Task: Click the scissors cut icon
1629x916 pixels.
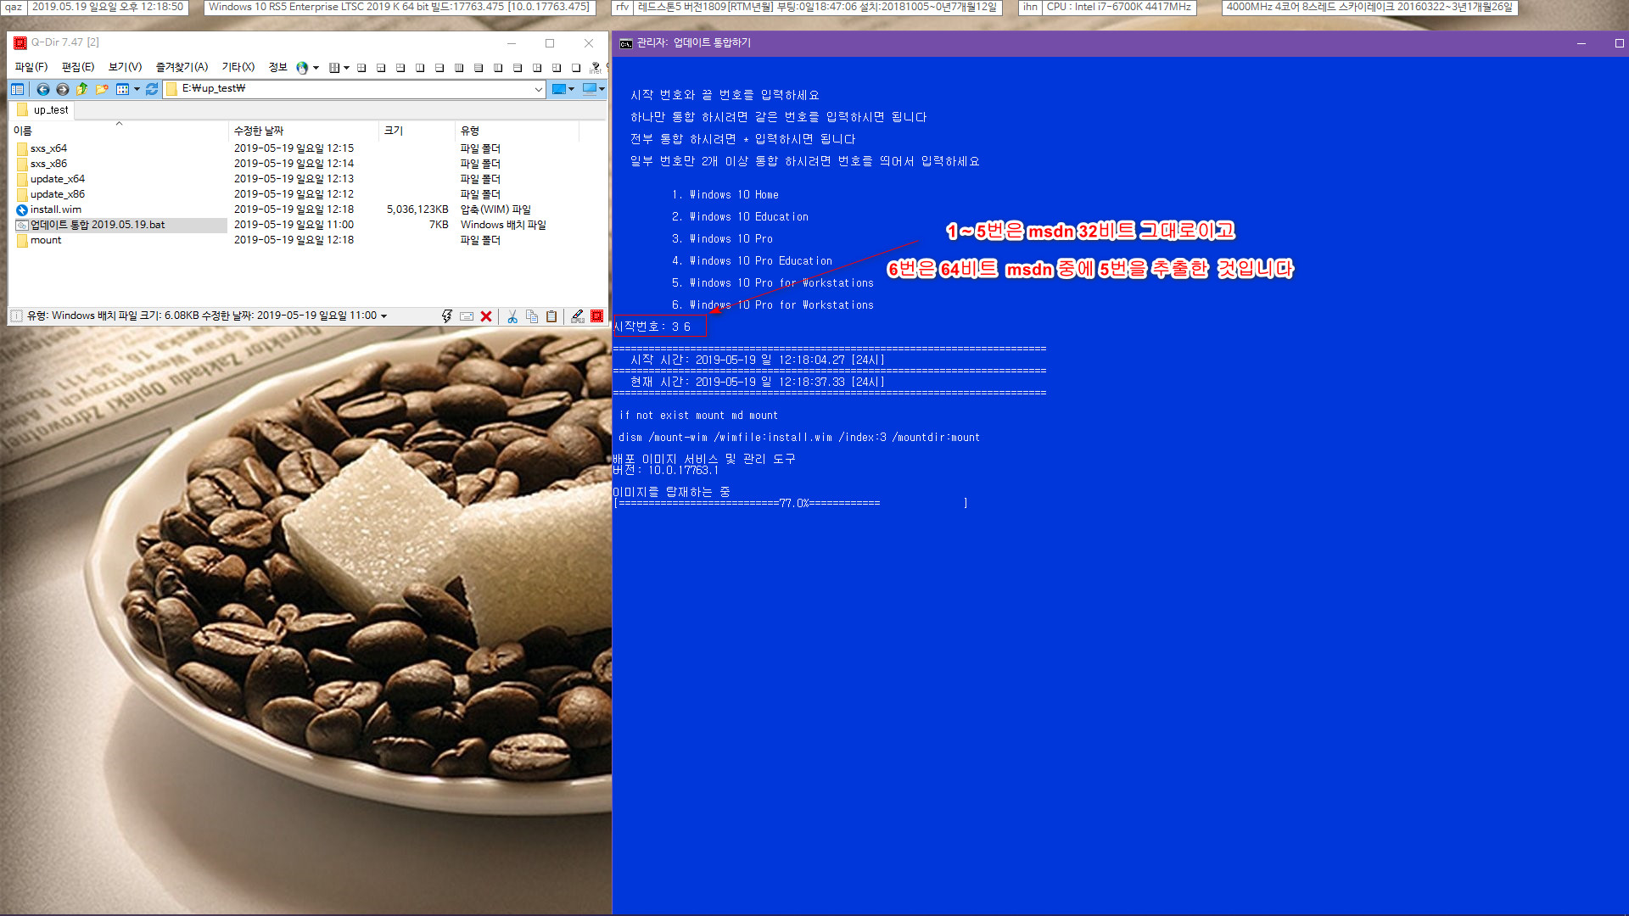Action: click(x=512, y=316)
